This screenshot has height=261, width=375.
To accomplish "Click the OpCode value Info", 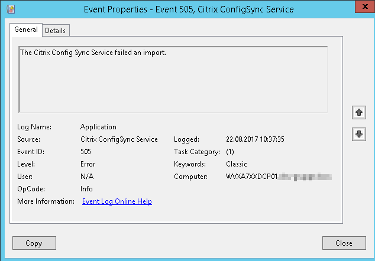I will tap(86, 189).
